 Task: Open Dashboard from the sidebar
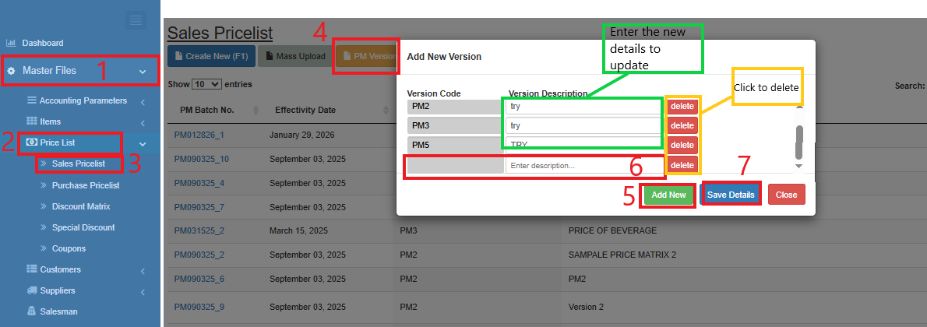(x=42, y=43)
